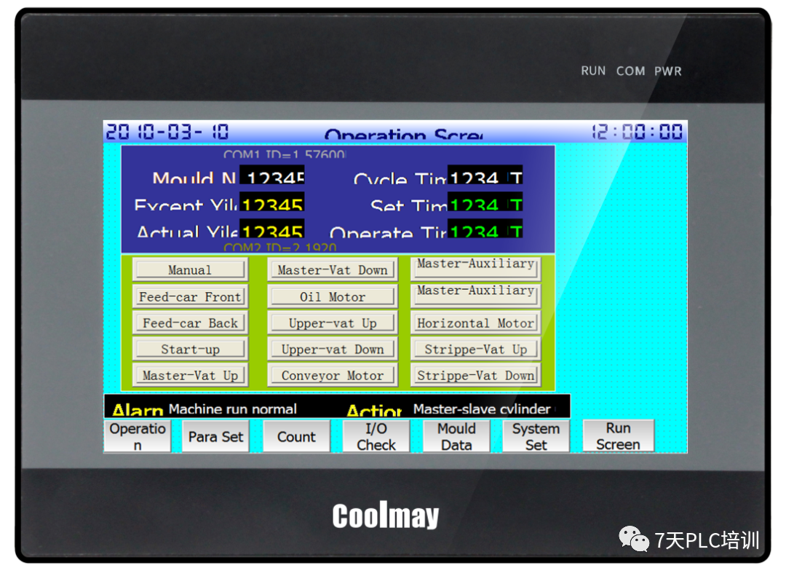Tap the topmost Master-Auxiliary button
The image size is (786, 576).
[x=476, y=269]
